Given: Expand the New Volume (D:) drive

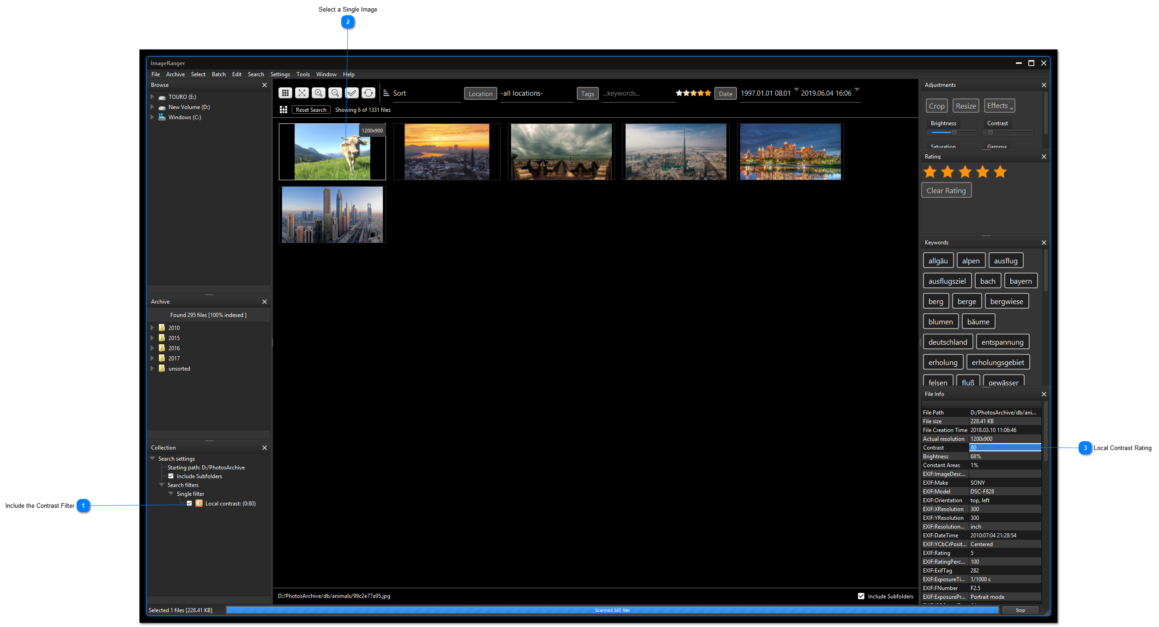Looking at the screenshot, I should (152, 107).
